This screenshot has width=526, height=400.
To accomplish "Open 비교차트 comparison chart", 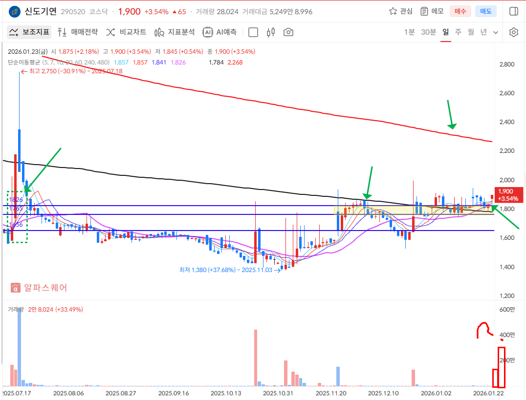I will click(126, 32).
